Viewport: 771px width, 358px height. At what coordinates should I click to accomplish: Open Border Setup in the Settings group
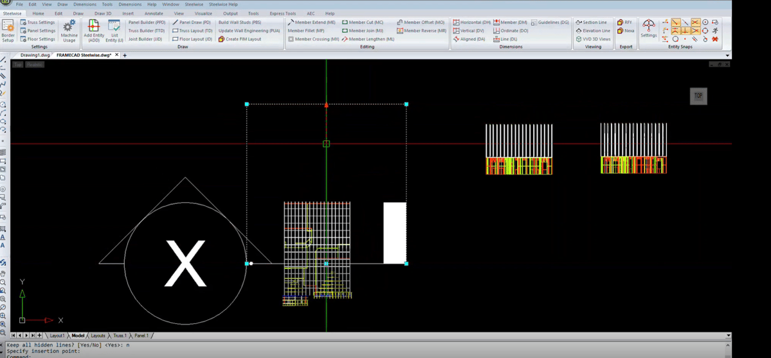8,31
